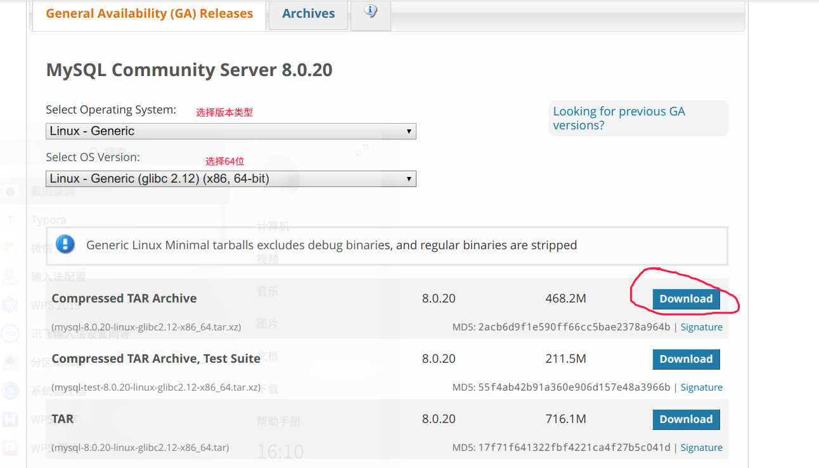Expand the Select OS Version dropdown
Viewport: 819px width, 468px height.
pos(231,178)
